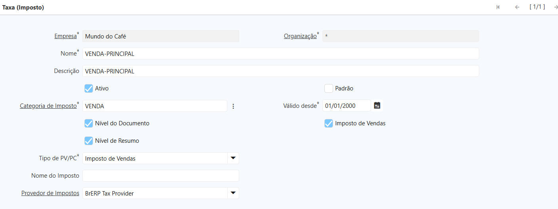The height and width of the screenshot is (209, 558).
Task: Go to the first record arrow
Action: [x=498, y=7]
